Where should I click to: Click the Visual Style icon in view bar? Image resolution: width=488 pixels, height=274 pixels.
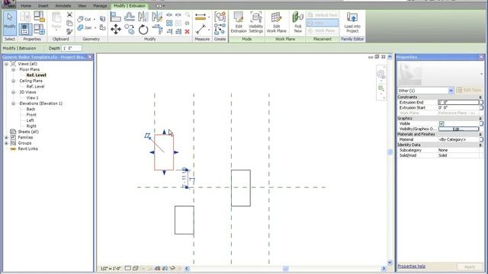pos(136,268)
